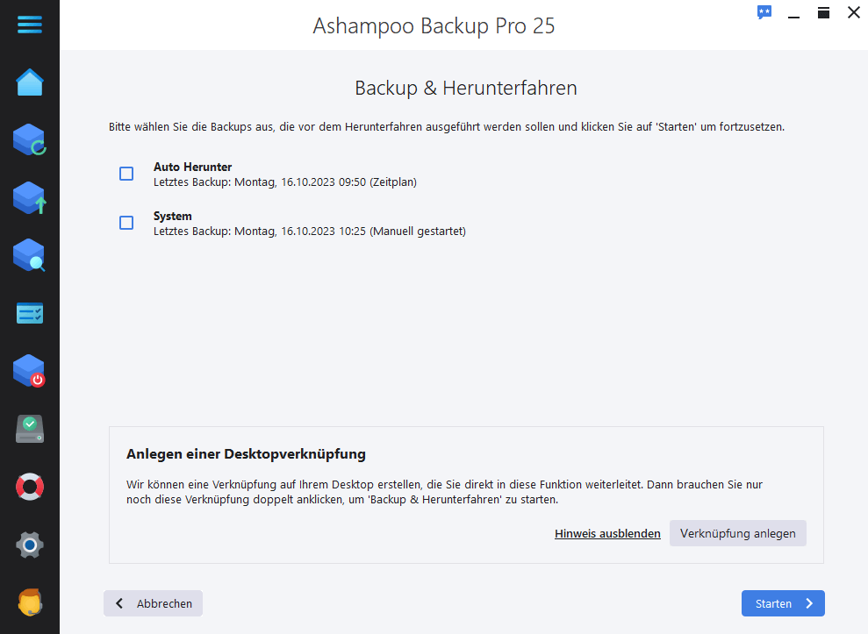Image resolution: width=868 pixels, height=634 pixels.
Task: Open the backup cube with refresh arrow
Action: (29, 139)
